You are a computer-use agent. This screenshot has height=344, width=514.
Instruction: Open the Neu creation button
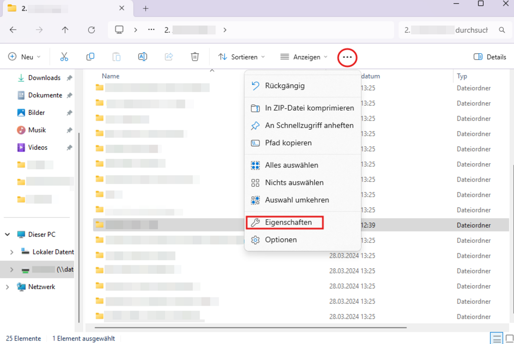click(24, 57)
